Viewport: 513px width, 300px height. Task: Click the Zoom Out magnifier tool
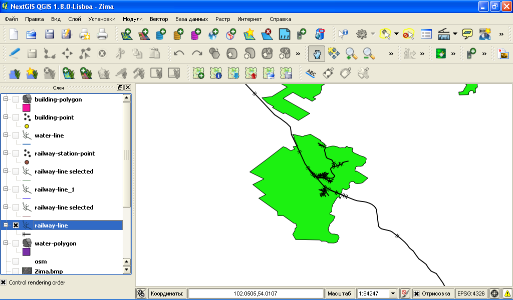click(x=369, y=53)
